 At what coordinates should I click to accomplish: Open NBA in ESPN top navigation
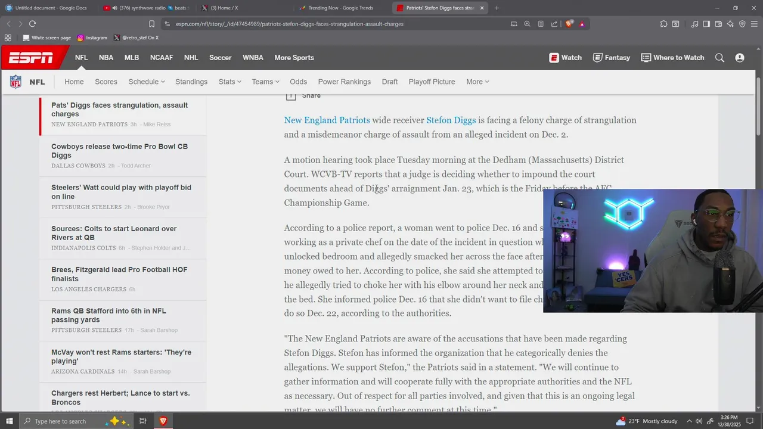[x=106, y=58]
